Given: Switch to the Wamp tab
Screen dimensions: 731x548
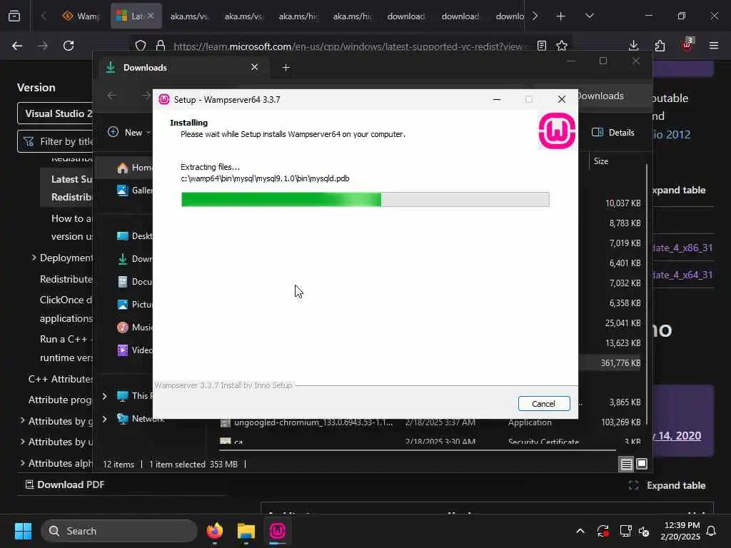Looking at the screenshot, I should [x=81, y=16].
